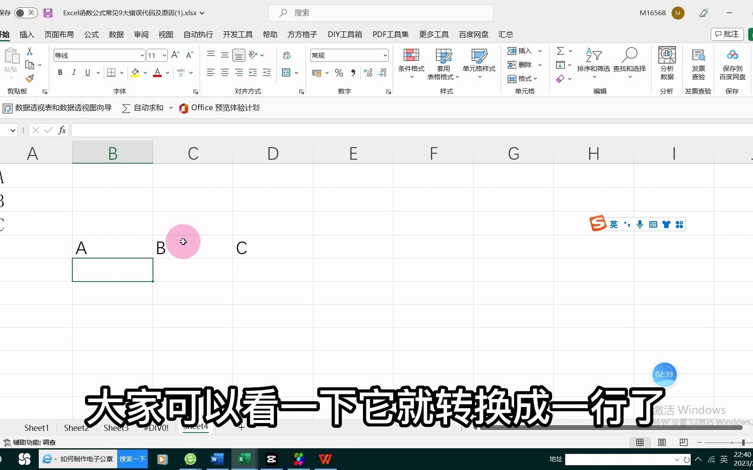Screen dimensions: 753x470
Task: Toggle center horizontal alignment
Action: [225, 73]
